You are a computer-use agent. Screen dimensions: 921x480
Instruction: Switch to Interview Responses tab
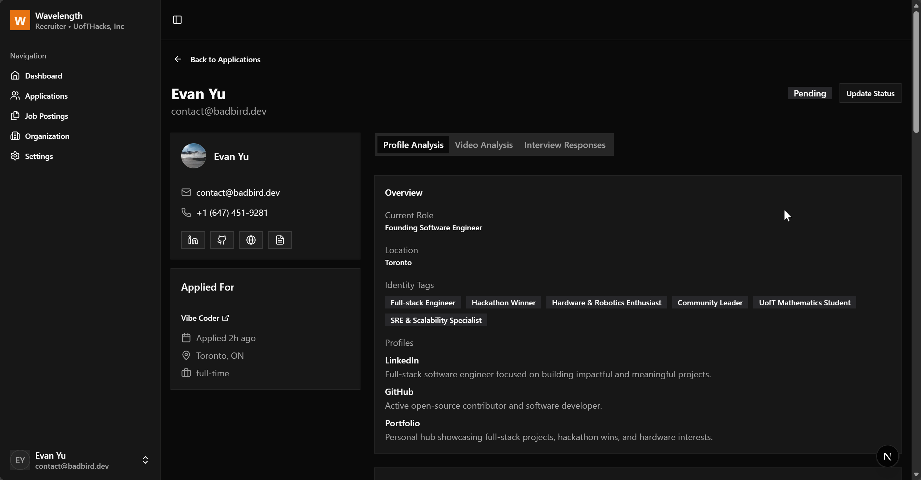point(564,145)
